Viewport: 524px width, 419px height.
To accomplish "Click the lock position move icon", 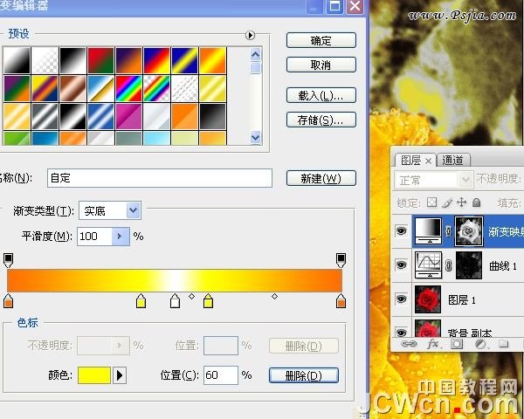I will coord(461,203).
